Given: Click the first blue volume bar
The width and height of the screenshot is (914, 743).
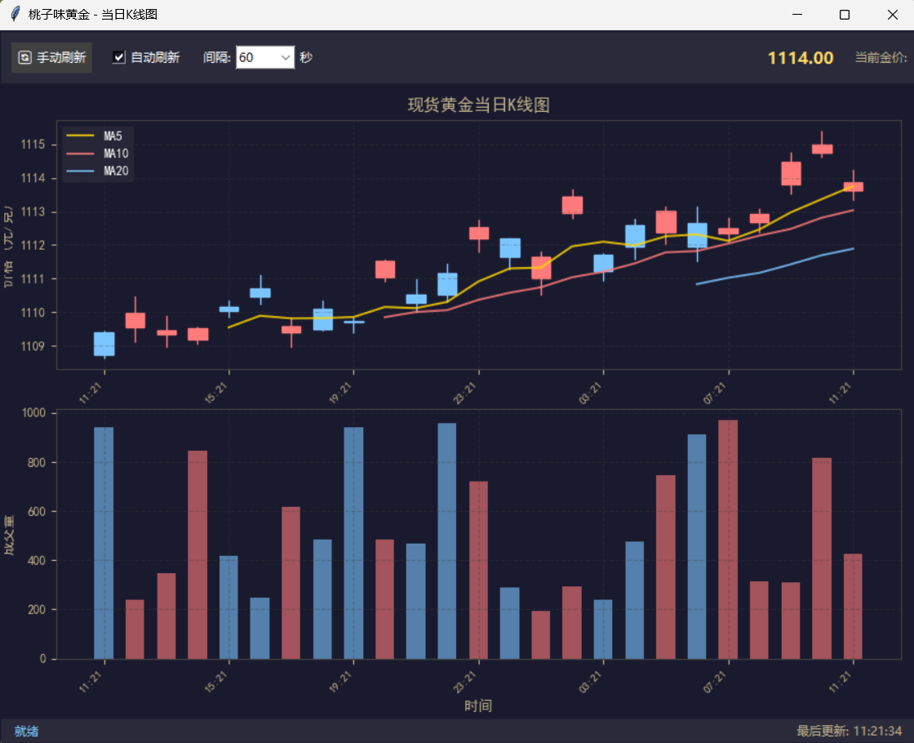Looking at the screenshot, I should [x=104, y=543].
